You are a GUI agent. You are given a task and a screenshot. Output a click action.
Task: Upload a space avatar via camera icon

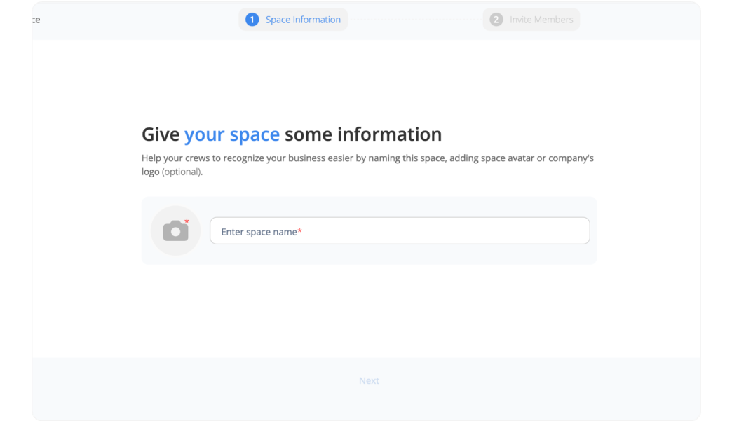[175, 230]
